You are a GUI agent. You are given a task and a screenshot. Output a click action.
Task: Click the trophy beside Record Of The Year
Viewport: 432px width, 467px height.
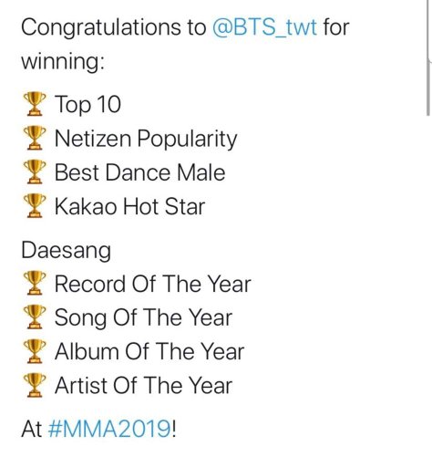[x=35, y=283]
